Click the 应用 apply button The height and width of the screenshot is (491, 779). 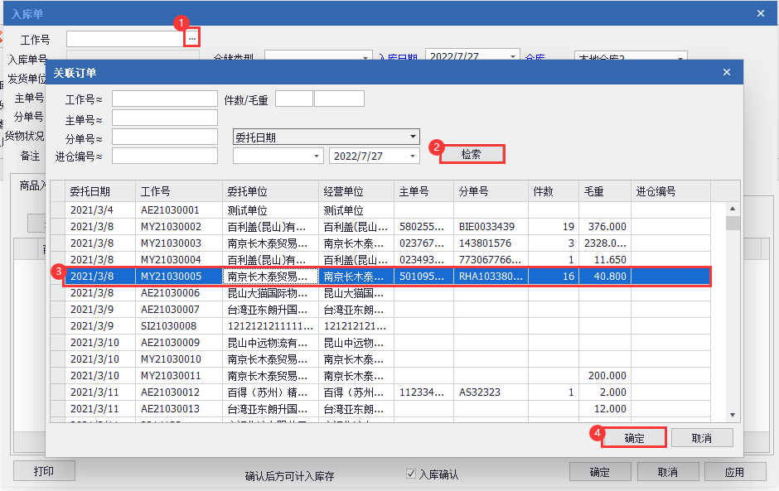click(x=733, y=472)
